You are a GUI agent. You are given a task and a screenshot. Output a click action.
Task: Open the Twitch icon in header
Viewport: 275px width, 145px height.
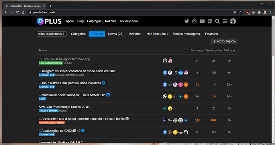(210, 21)
